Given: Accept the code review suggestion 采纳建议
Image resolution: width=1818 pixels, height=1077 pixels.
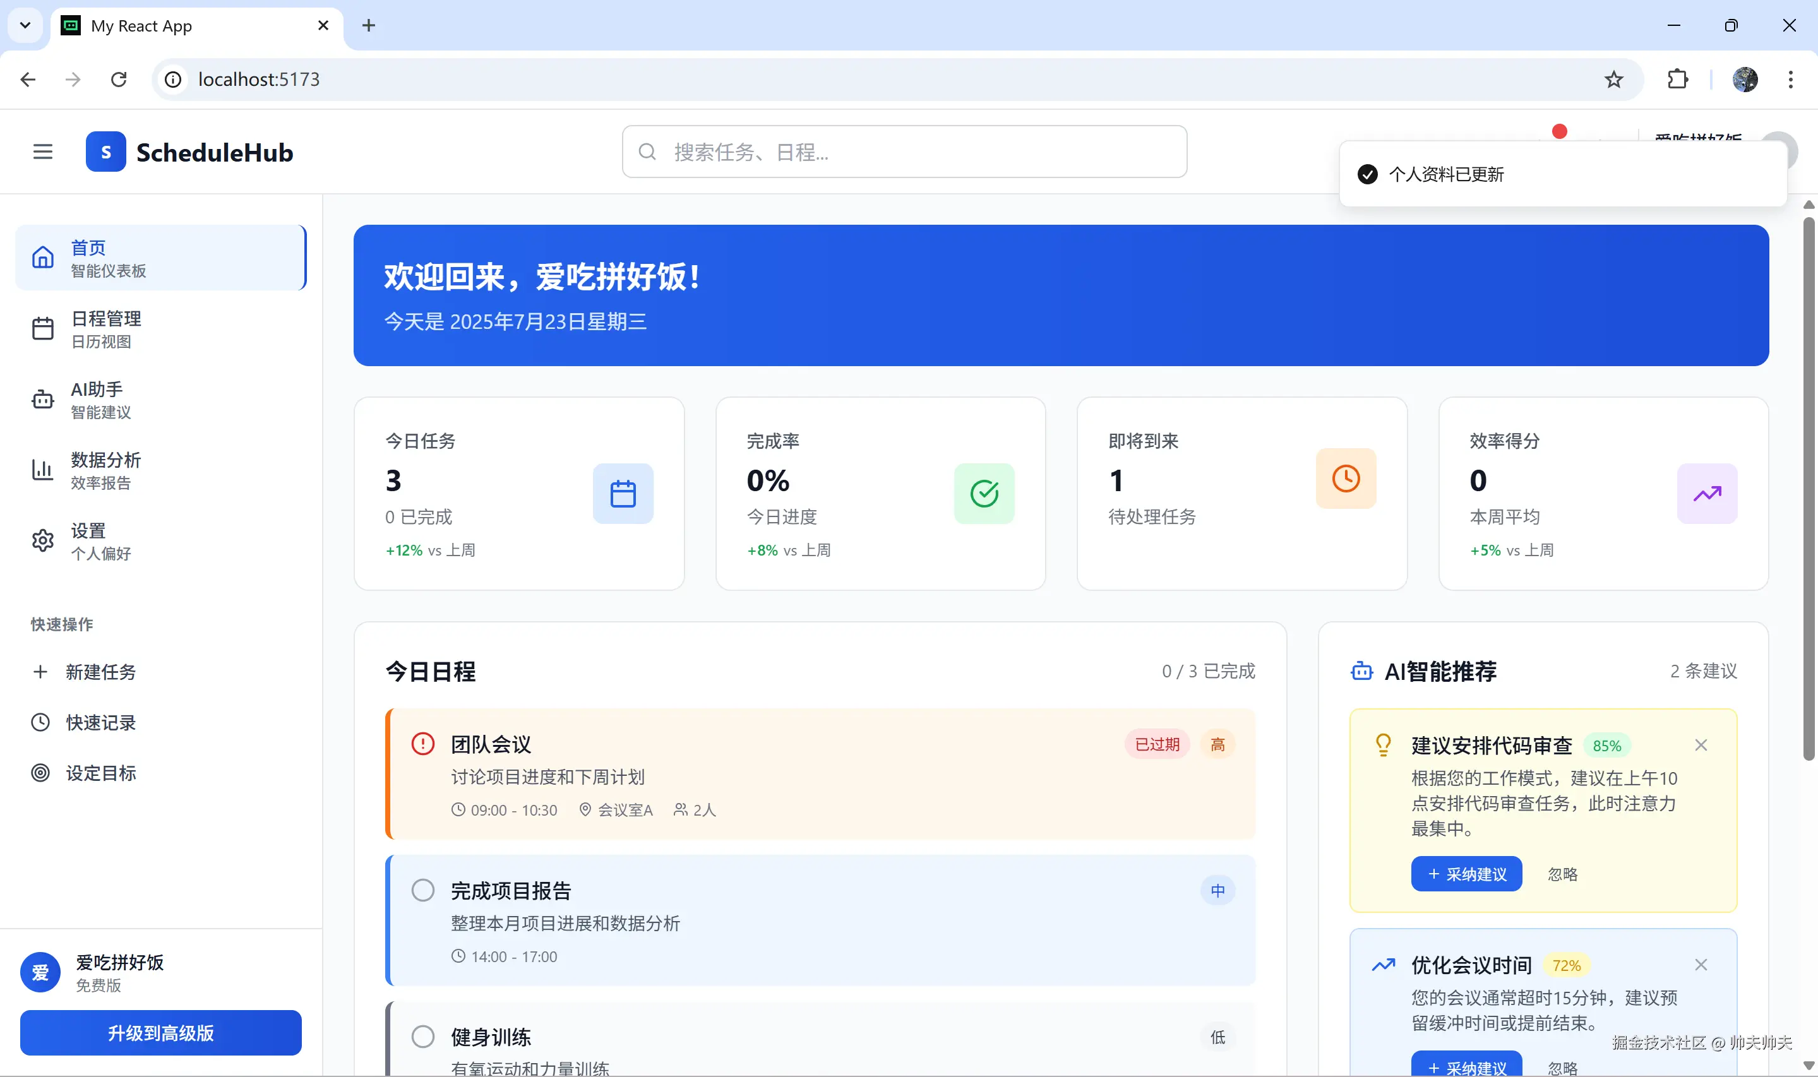Looking at the screenshot, I should pyautogui.click(x=1466, y=874).
